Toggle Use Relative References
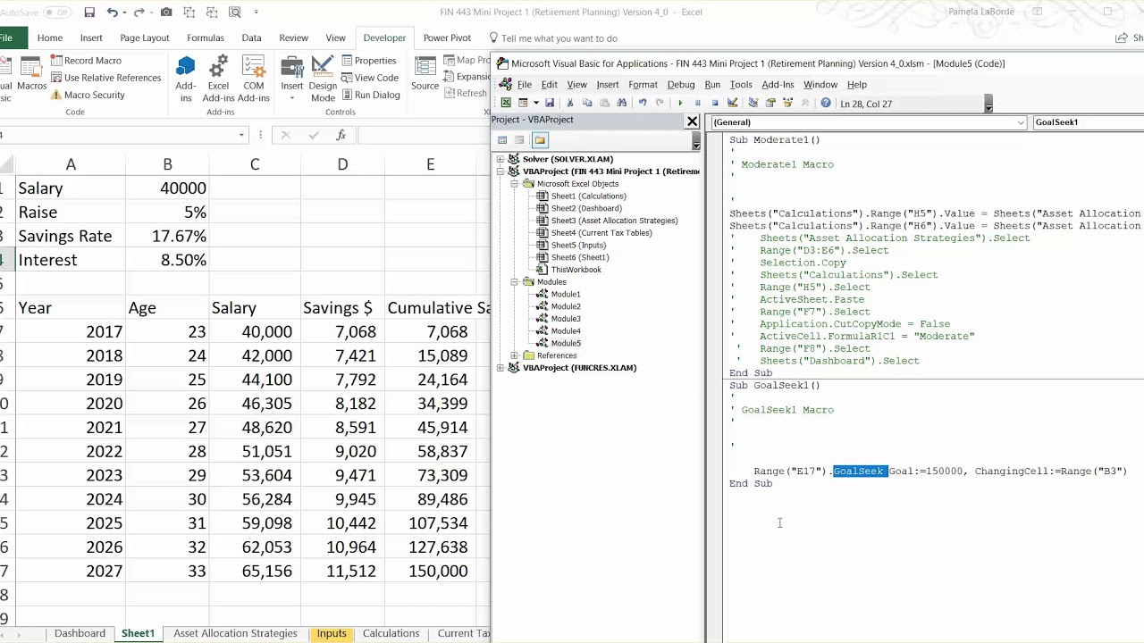Image resolution: width=1144 pixels, height=643 pixels. click(x=105, y=78)
